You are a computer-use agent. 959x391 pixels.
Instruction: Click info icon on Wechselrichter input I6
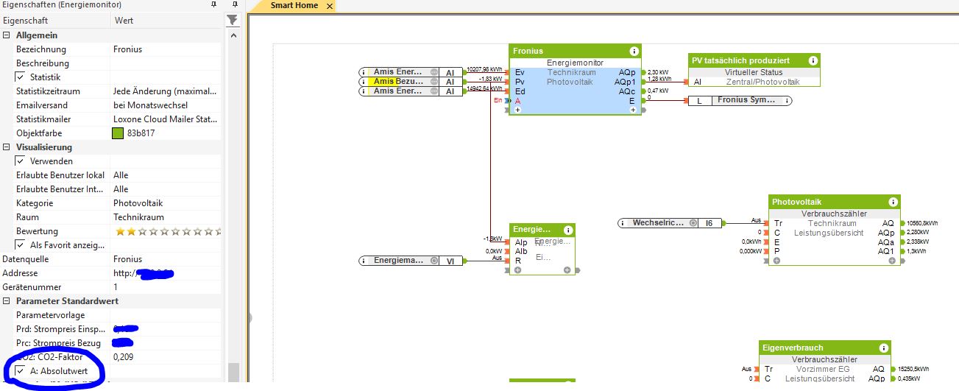(x=622, y=222)
